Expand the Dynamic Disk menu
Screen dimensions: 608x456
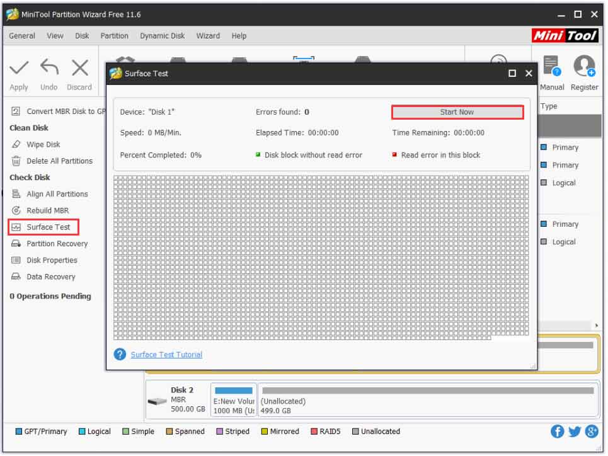click(163, 36)
